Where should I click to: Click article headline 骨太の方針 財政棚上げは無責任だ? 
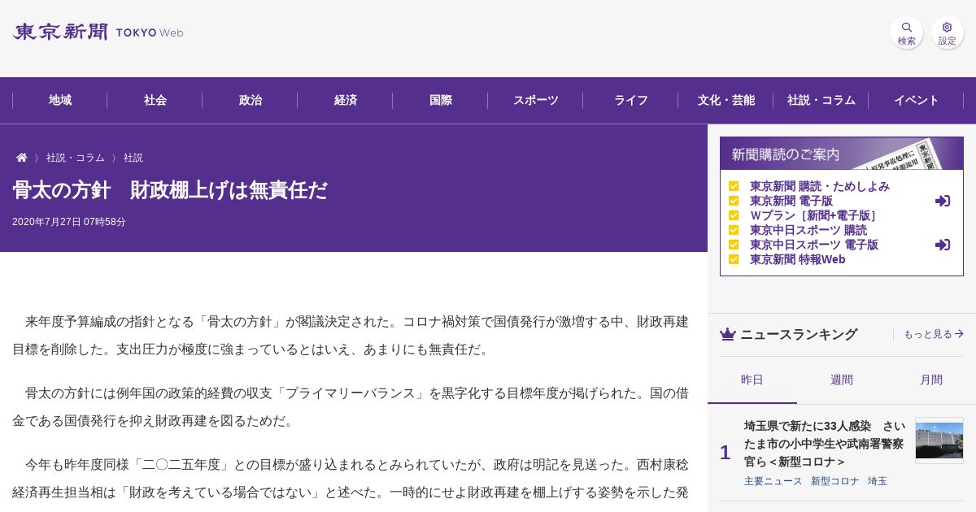coord(170,190)
